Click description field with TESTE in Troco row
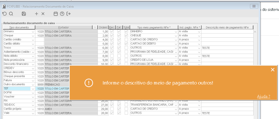The height and width of the screenshot is (119, 279). click(x=227, y=48)
